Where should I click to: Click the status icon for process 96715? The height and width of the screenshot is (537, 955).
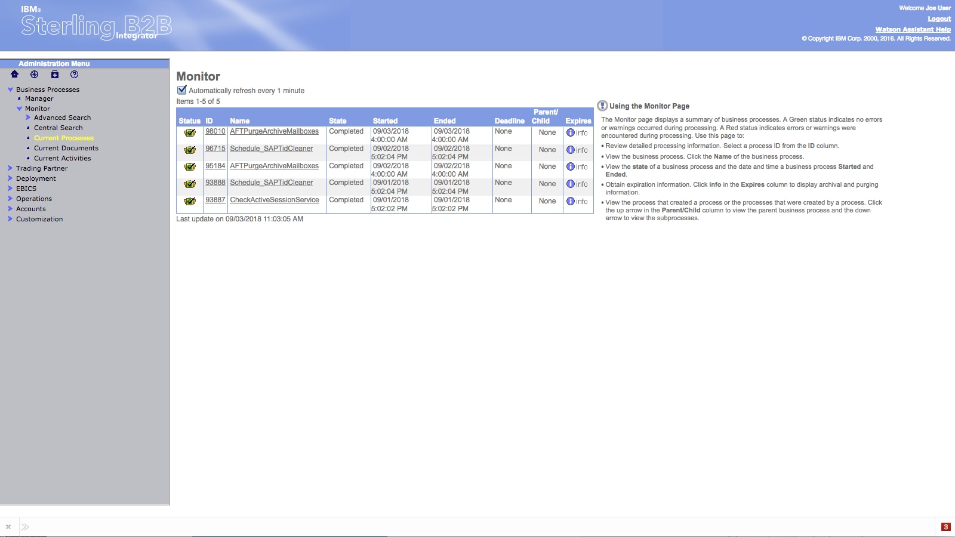[190, 150]
